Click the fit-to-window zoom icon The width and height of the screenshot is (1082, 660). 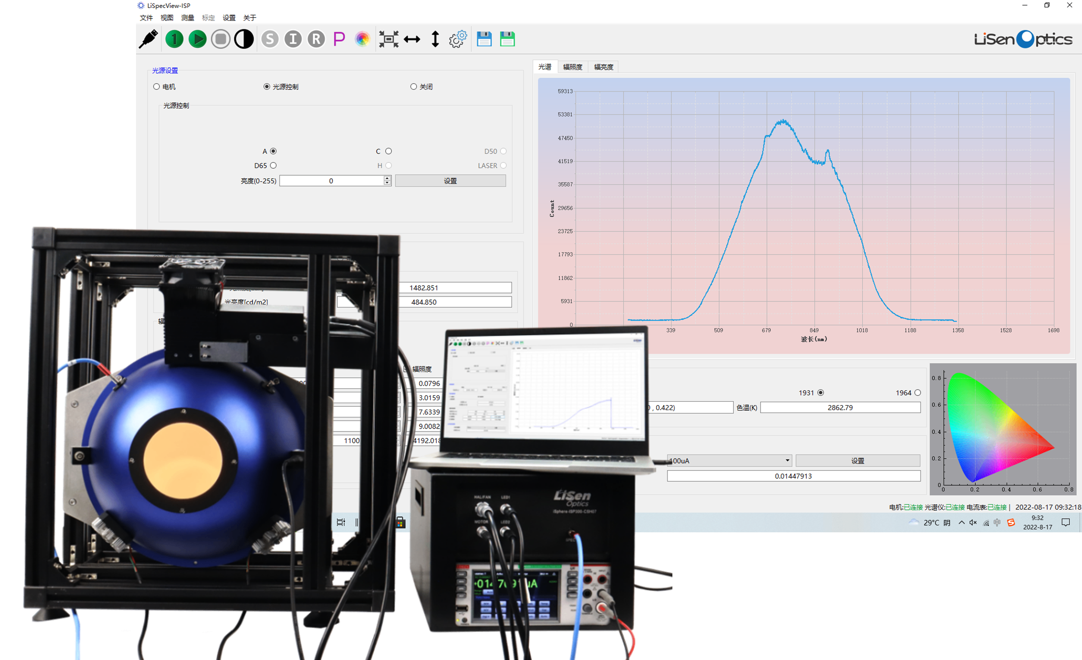(x=389, y=39)
